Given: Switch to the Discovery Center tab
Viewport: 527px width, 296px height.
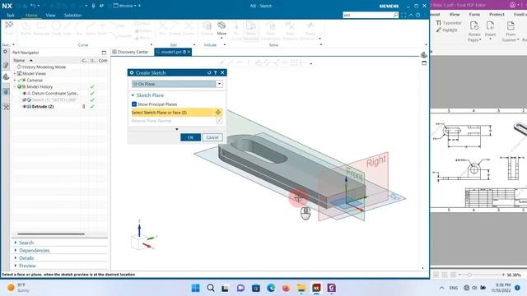Looking at the screenshot, I should point(130,52).
